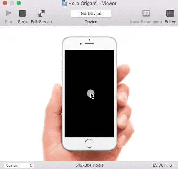Click the Custom dropdown arrows
The width and height of the screenshot is (178, 169).
[31, 165]
